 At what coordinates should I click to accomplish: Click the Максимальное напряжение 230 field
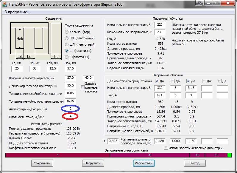(160, 32)
